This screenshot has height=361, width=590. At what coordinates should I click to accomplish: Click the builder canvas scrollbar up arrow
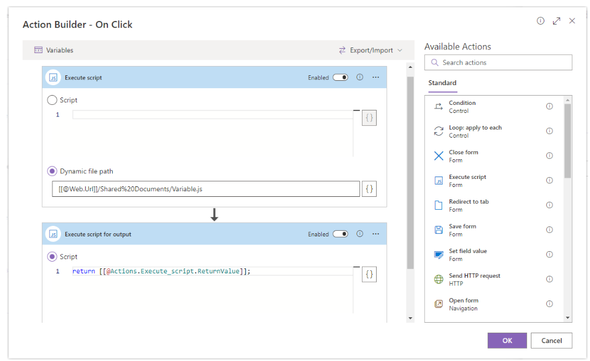click(x=410, y=67)
